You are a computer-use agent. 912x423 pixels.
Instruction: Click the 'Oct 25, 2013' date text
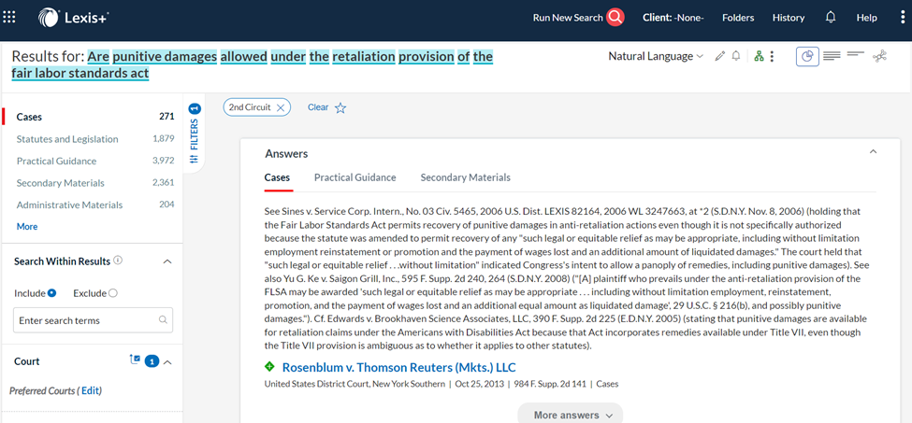pyautogui.click(x=477, y=384)
